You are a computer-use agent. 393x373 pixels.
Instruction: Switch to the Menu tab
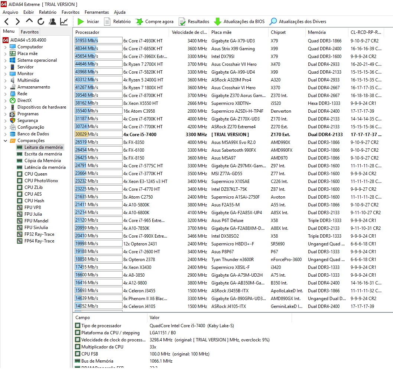[x=9, y=31]
